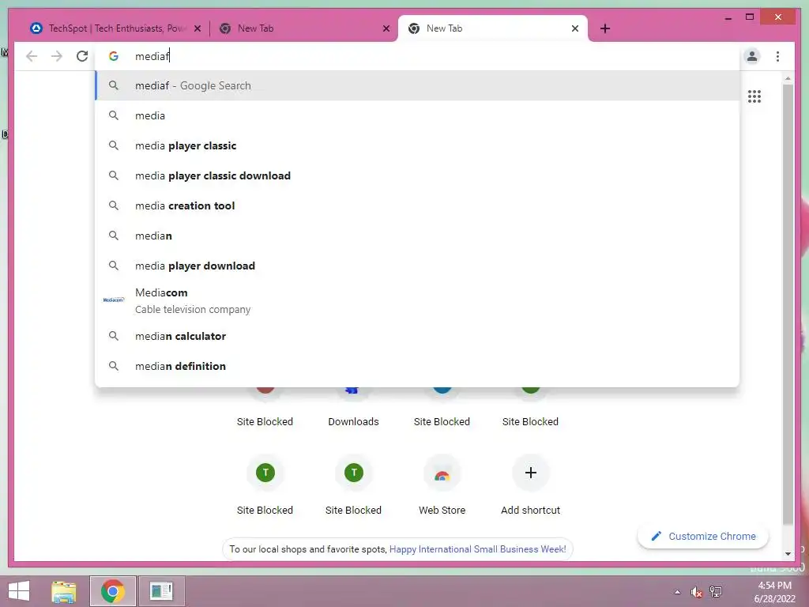Choose 'media player download' suggestion
Image resolution: width=809 pixels, height=607 pixels.
click(417, 266)
